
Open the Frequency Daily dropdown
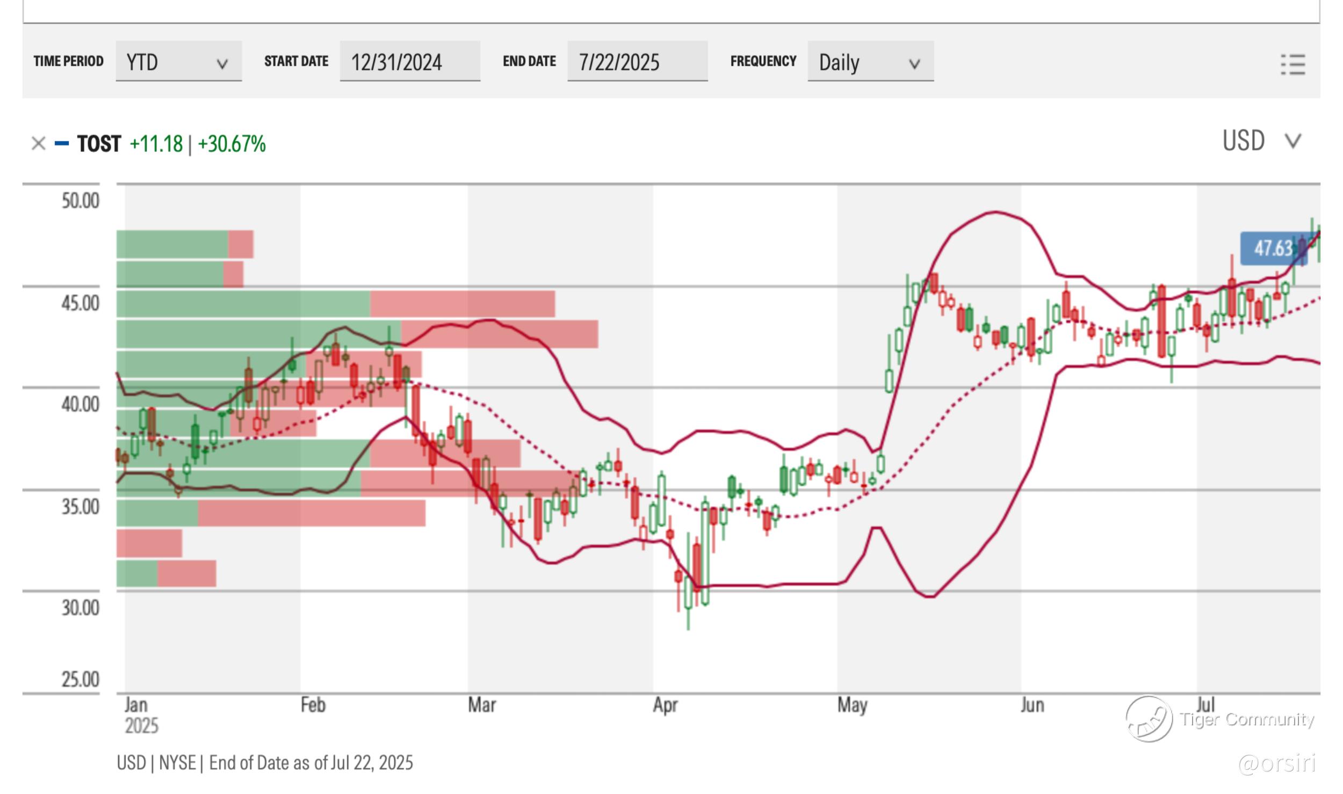[x=870, y=62]
